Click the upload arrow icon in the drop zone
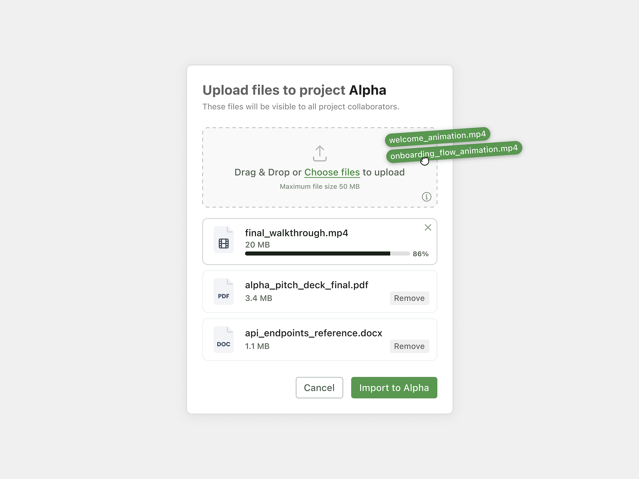 [x=319, y=153]
